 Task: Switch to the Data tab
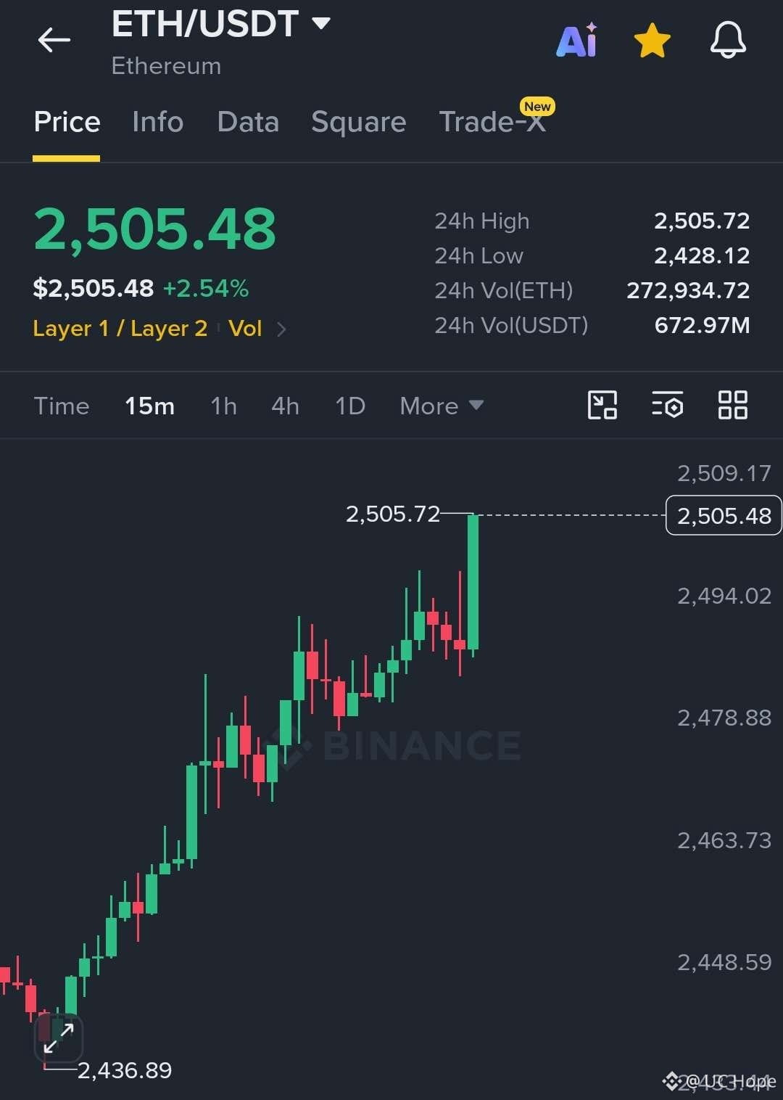click(248, 122)
